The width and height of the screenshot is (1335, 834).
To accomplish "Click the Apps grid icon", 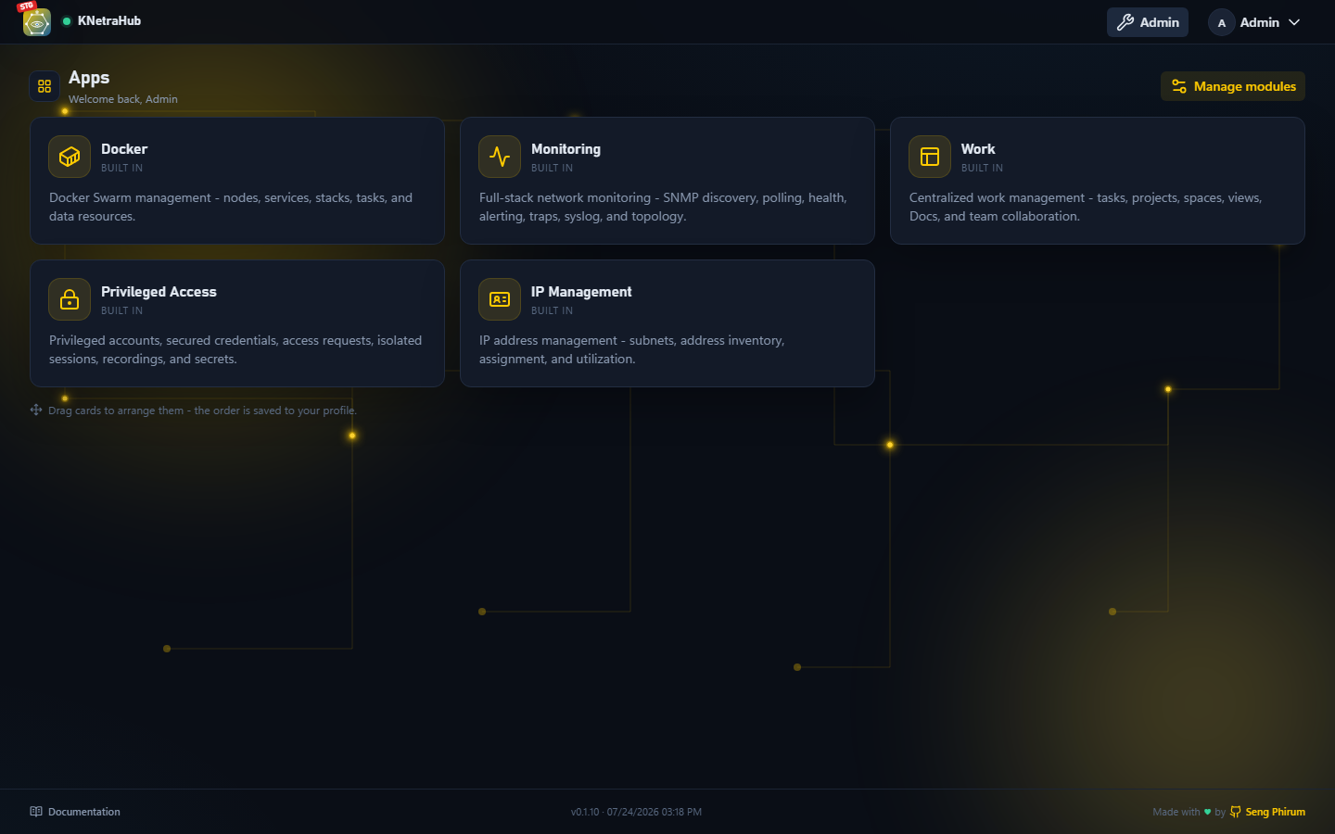I will click(44, 86).
